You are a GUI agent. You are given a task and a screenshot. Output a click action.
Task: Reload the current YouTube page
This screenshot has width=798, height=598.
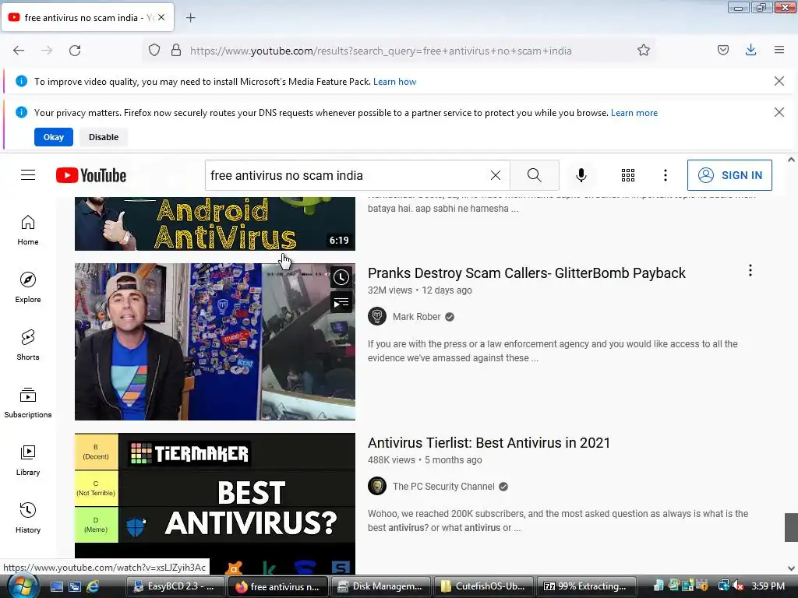pyautogui.click(x=75, y=51)
